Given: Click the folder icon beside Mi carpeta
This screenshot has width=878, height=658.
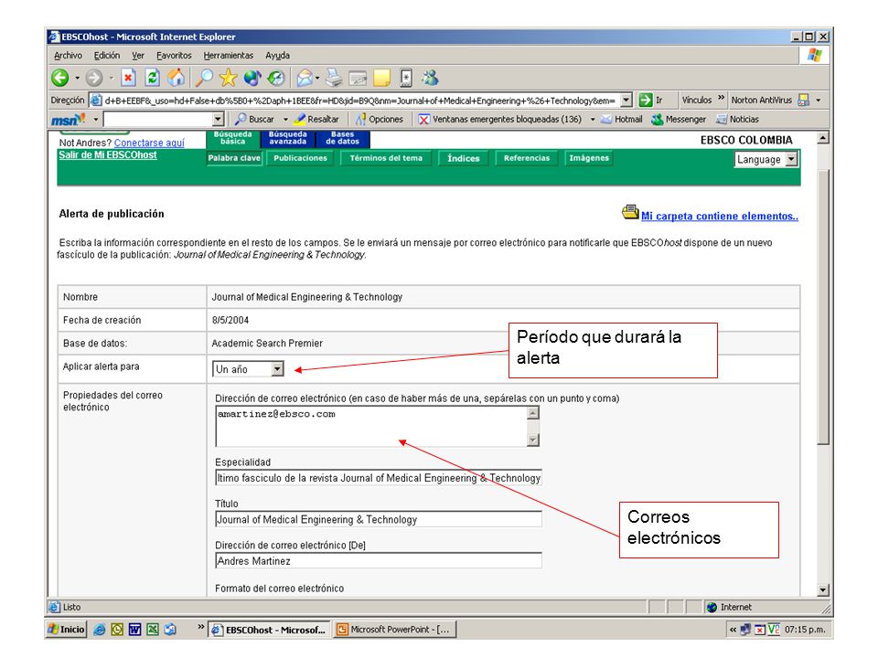Looking at the screenshot, I should tap(630, 212).
